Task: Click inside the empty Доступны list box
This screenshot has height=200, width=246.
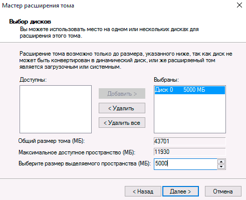Action: tap(56, 109)
